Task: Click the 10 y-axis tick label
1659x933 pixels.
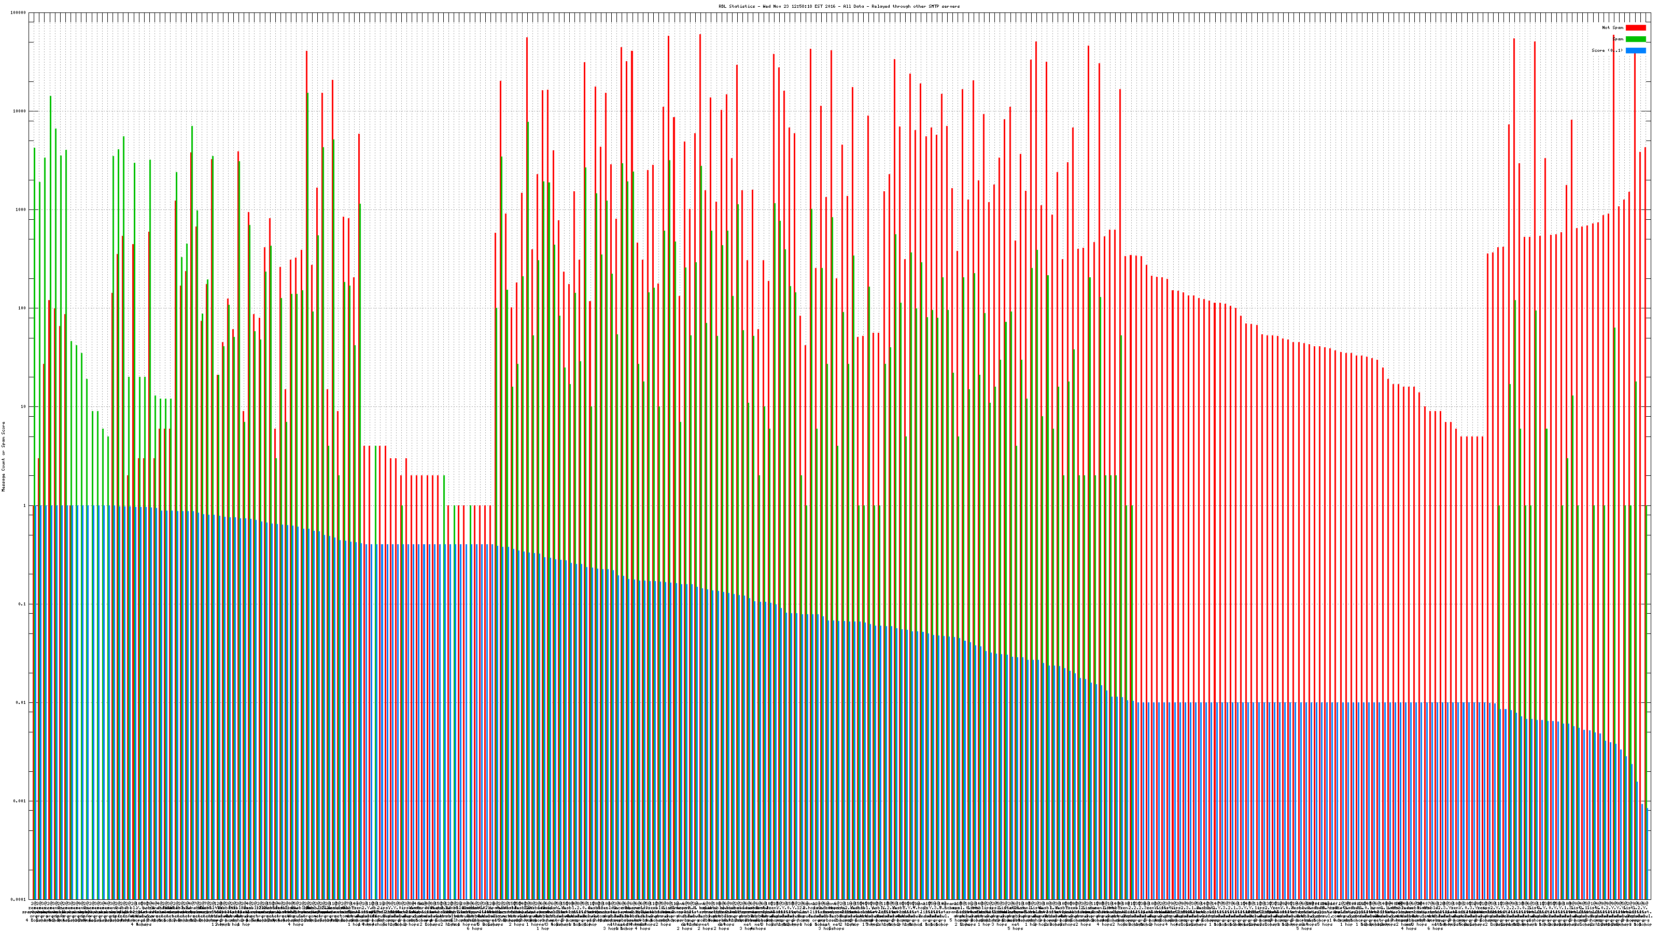Action: pos(23,407)
